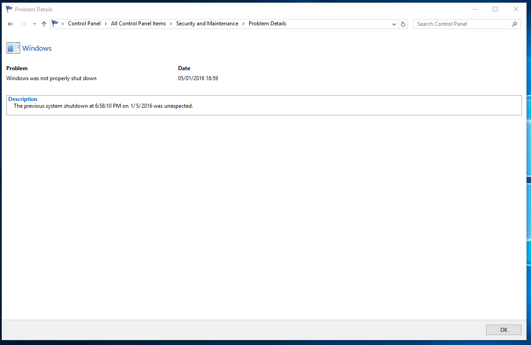Screen dimensions: 531x345
Task: Click the Windows heading text
Action: [x=37, y=48]
